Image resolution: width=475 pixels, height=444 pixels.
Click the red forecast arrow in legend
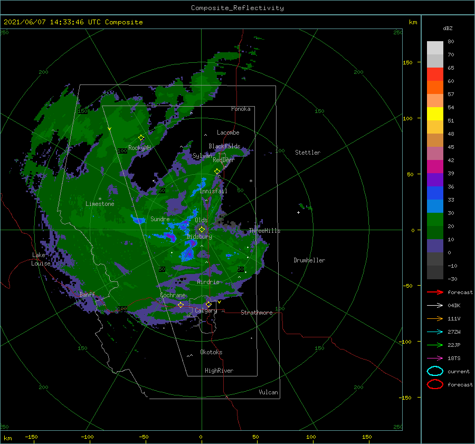click(435, 292)
